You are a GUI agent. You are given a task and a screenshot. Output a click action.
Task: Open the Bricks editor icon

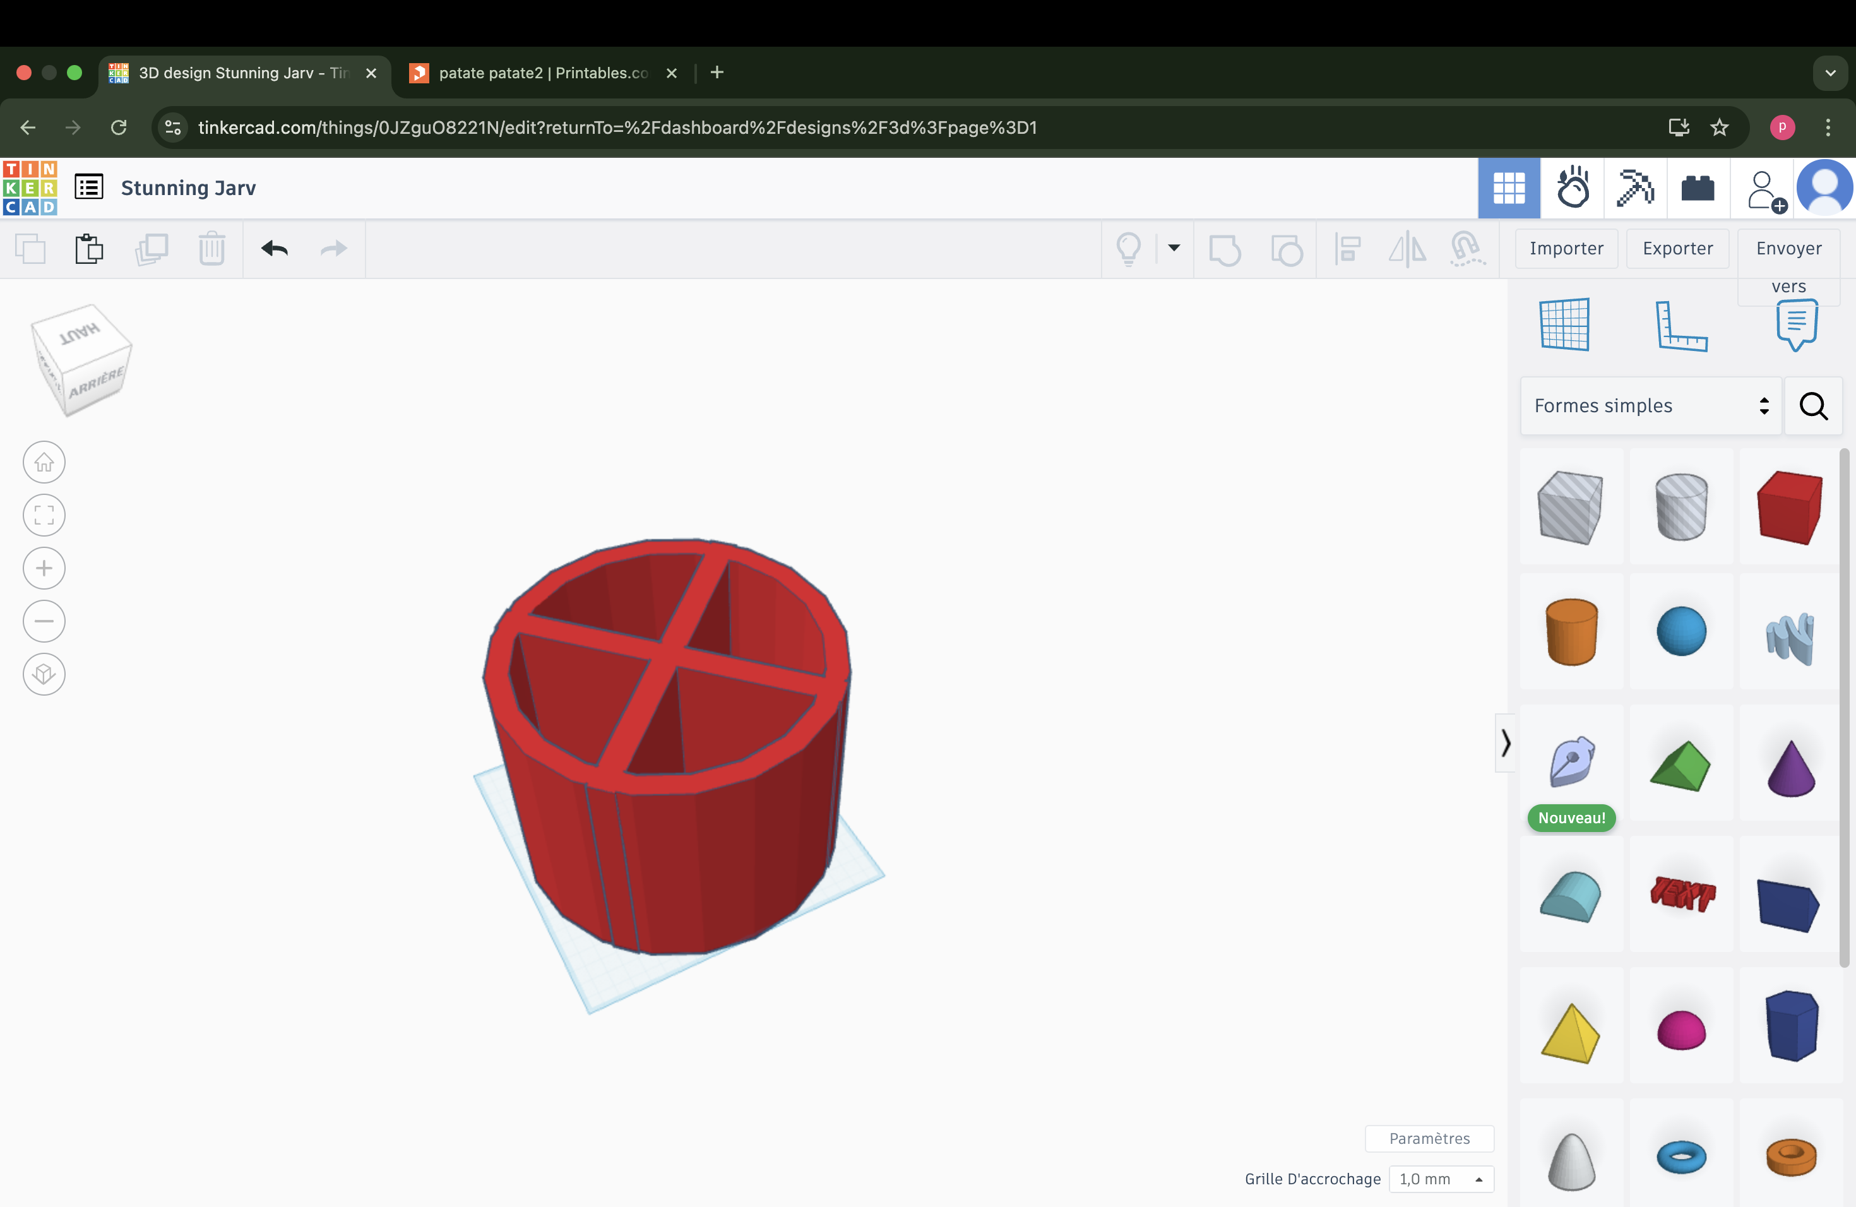point(1698,188)
